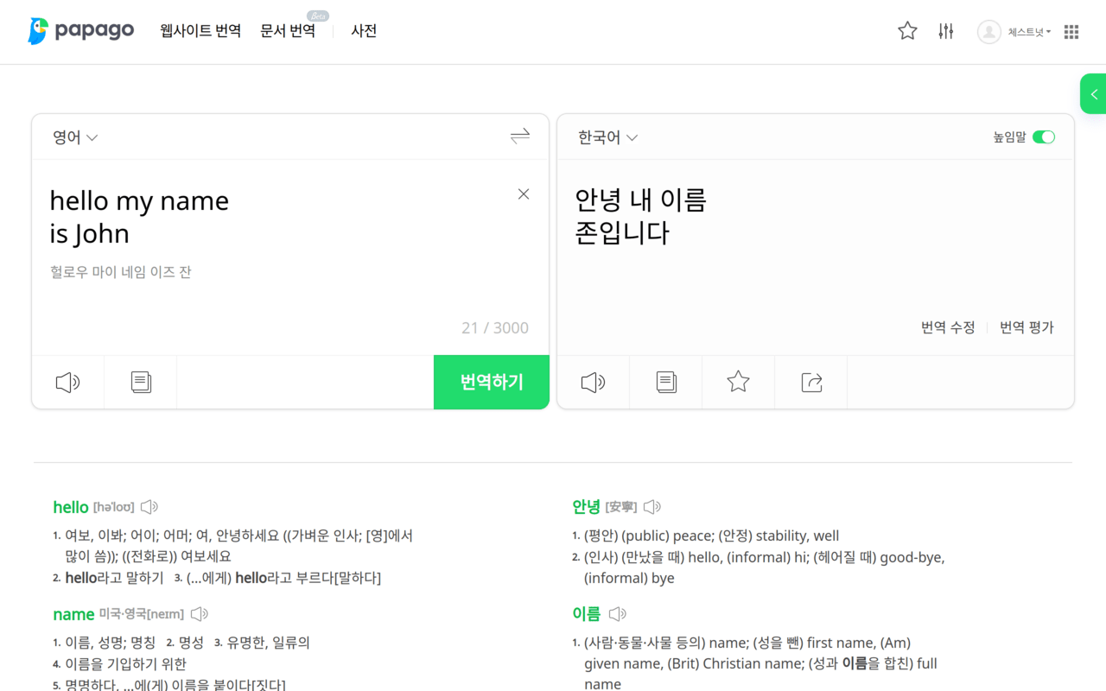Collapse the green side panel arrow

(1094, 94)
